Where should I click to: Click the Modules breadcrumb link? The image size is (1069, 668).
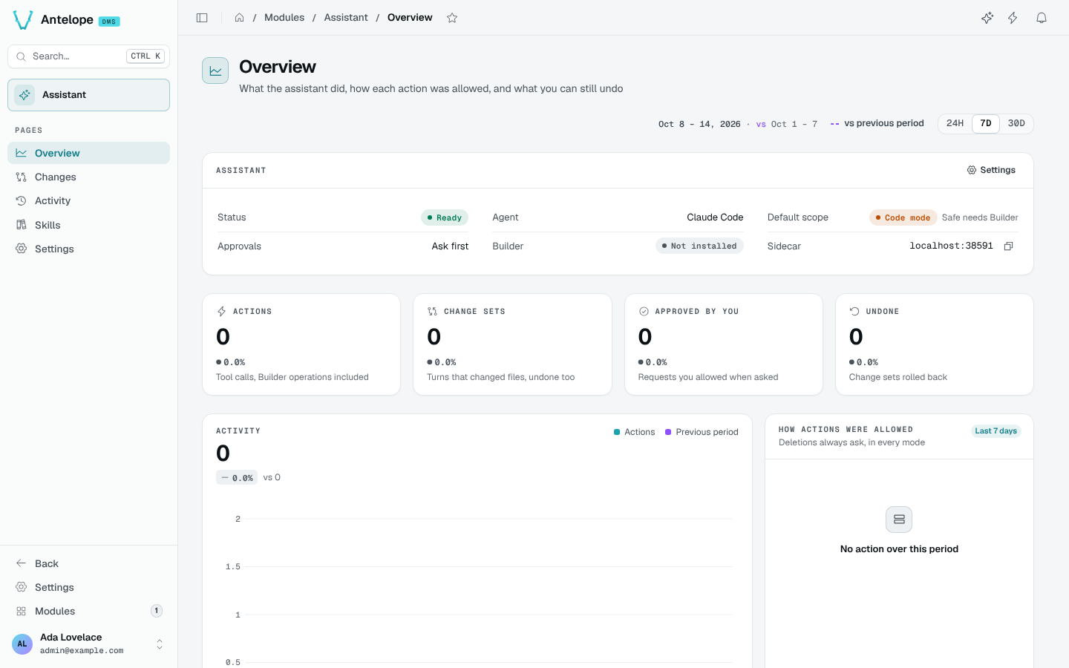point(284,18)
